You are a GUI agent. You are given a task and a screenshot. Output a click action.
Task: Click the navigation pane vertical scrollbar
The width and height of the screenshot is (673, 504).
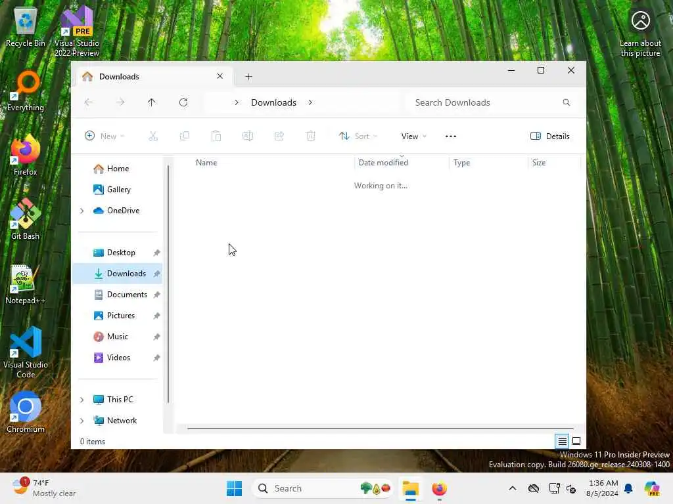168,284
